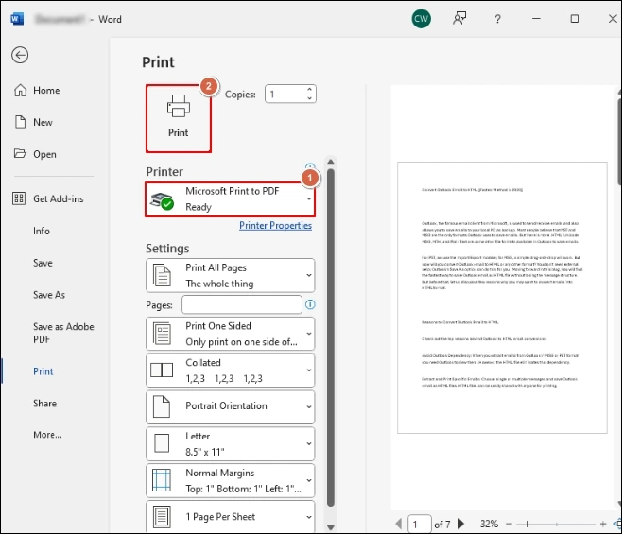Click the info icon beside Pages field
This screenshot has height=534, width=622.
coord(310,304)
